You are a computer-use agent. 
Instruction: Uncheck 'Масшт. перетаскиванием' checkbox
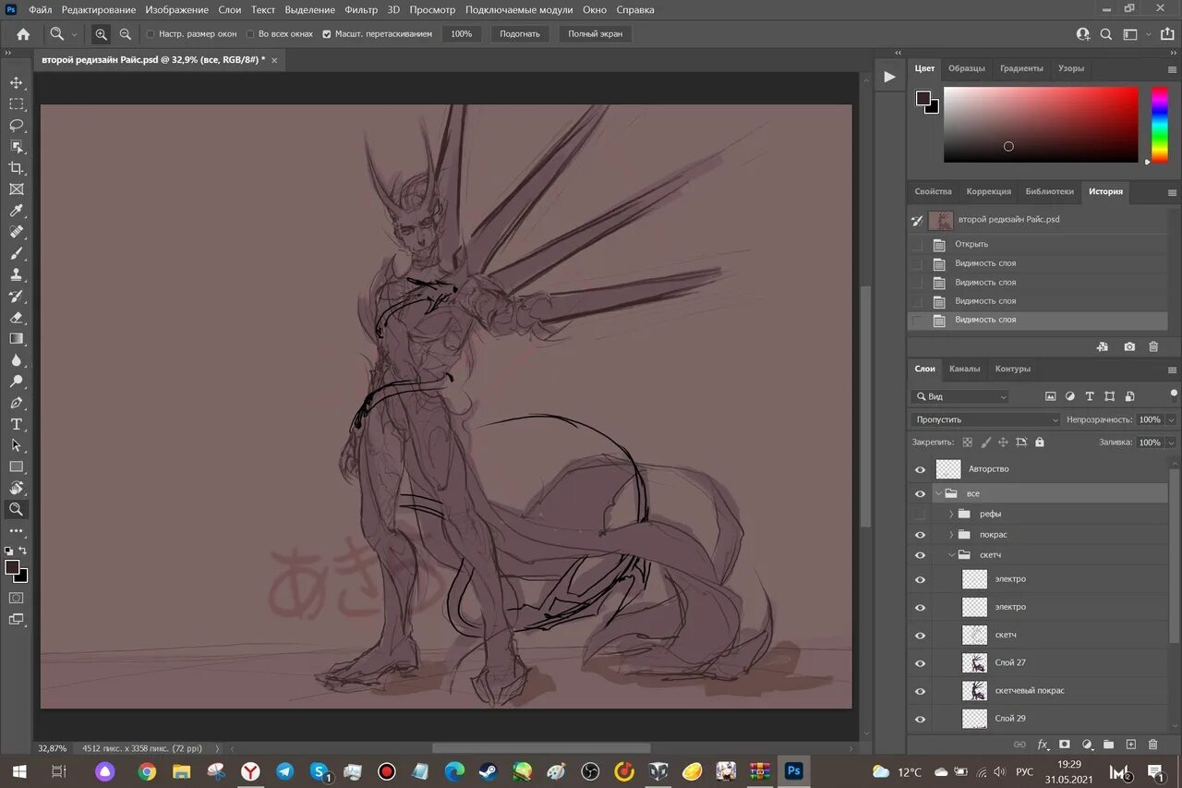[x=327, y=34]
